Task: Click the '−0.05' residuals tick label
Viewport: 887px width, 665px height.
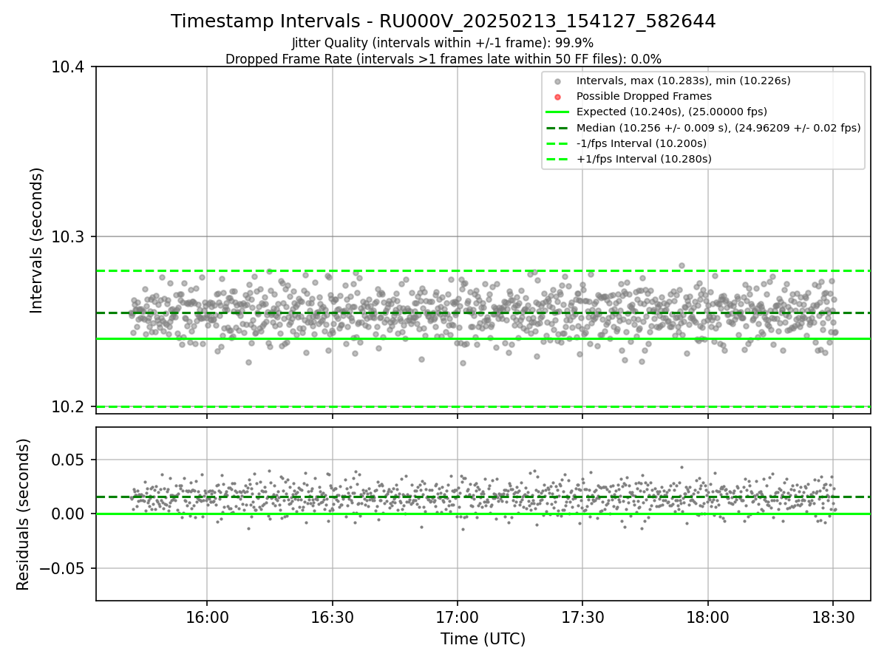Action: [x=63, y=569]
